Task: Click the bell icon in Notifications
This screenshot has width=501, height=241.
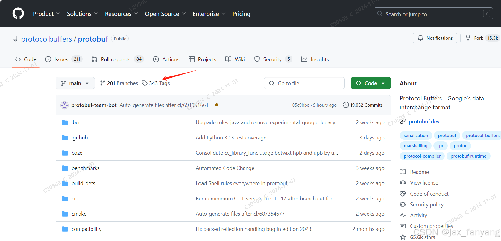Action: click(x=420, y=38)
